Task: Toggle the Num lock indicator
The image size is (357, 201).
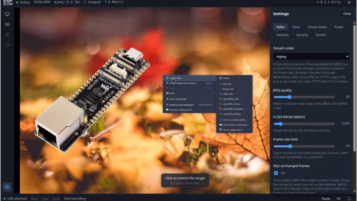Action: click(x=34, y=199)
